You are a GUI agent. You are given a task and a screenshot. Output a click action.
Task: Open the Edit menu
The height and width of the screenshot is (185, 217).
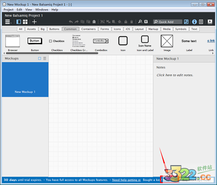20,10
